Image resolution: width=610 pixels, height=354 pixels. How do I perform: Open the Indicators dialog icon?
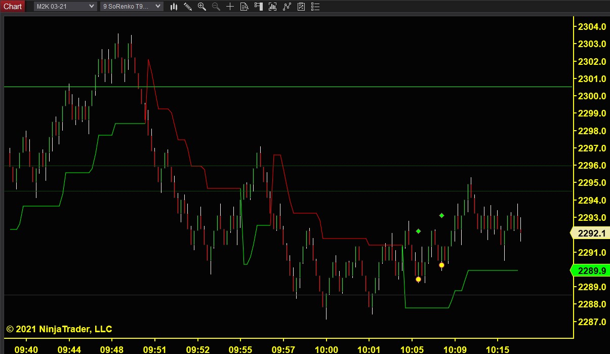pos(287,7)
